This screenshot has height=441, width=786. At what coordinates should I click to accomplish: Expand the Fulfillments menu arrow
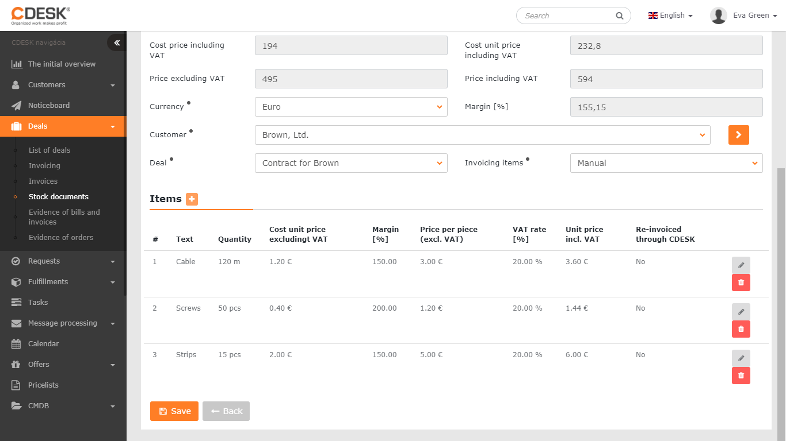113,282
